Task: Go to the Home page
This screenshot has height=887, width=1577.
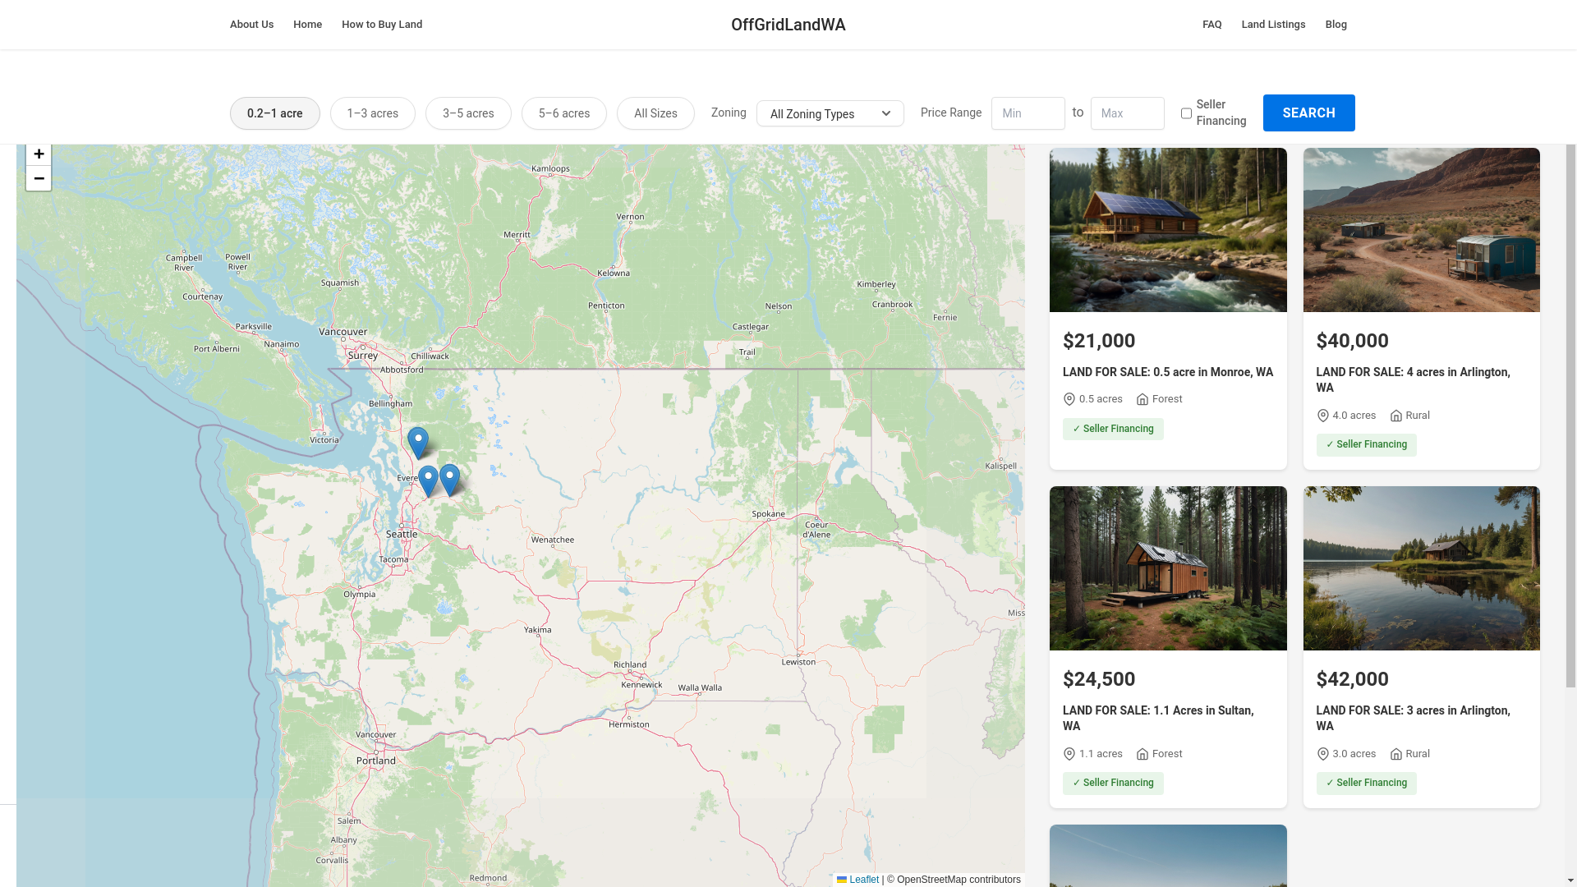Action: 307,25
